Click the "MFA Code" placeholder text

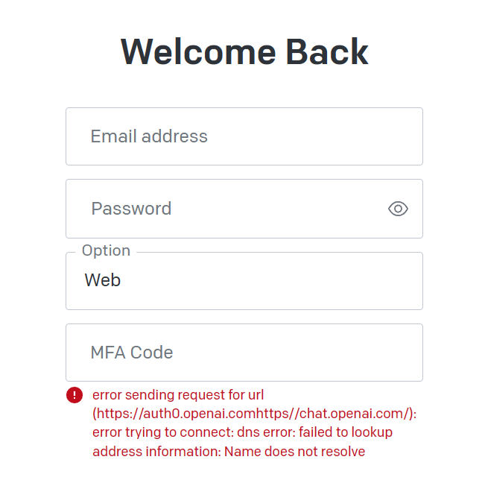tap(132, 353)
